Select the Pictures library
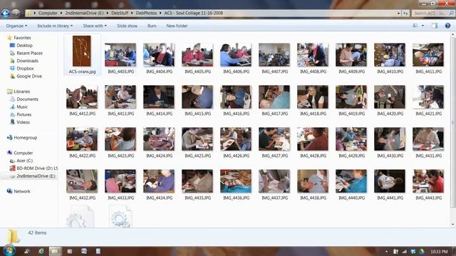The image size is (456, 256). point(24,114)
